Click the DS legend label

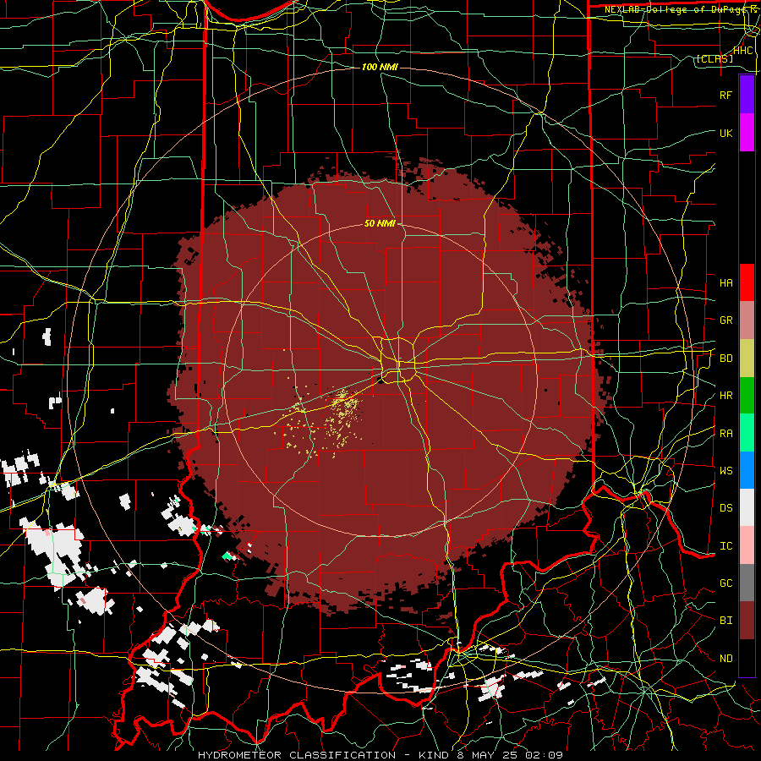(726, 508)
